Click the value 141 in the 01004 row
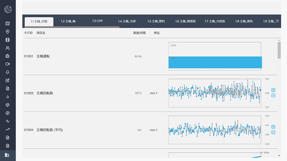287x161 pixels. point(139,130)
